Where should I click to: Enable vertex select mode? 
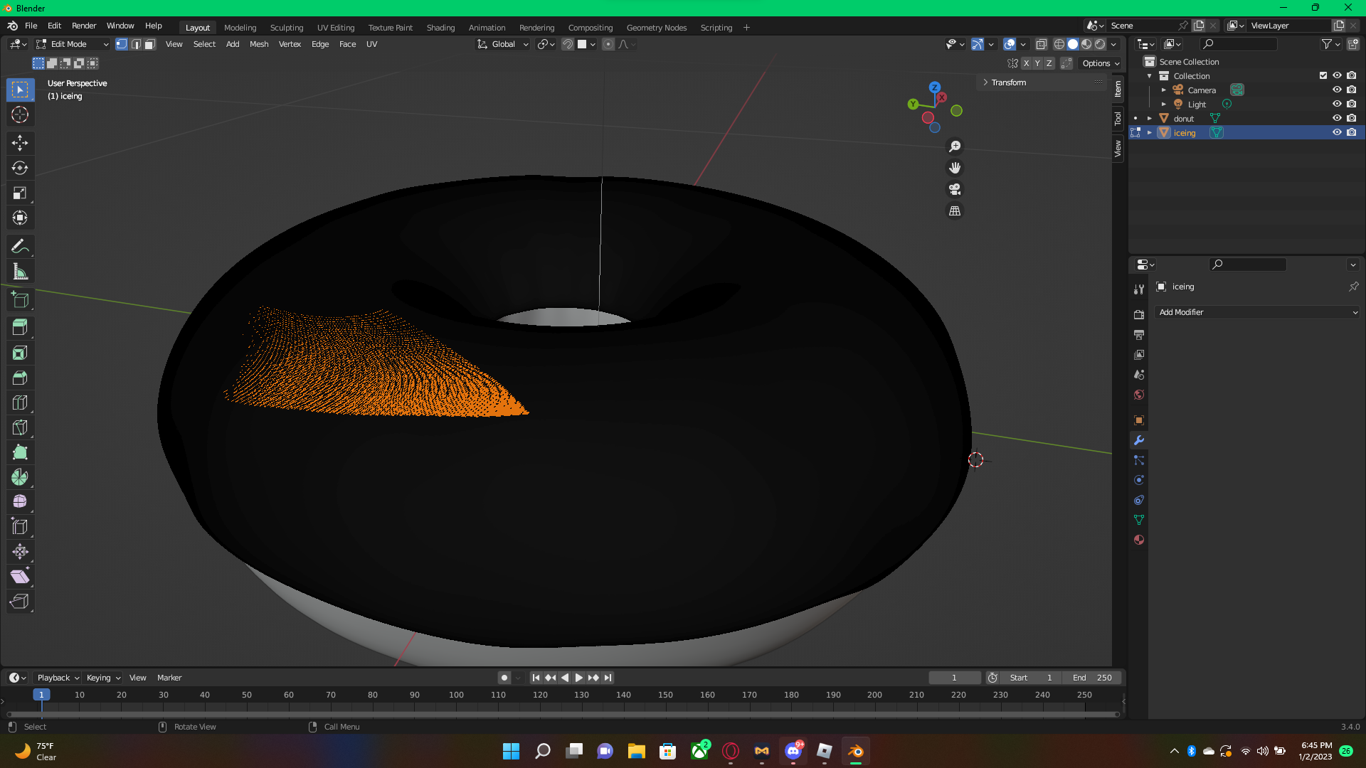click(122, 44)
